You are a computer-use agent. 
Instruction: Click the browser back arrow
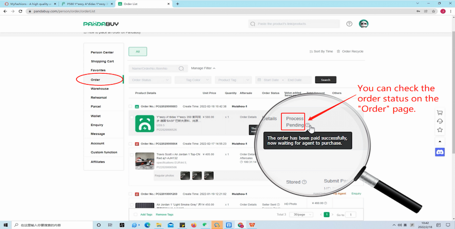pos(5,11)
